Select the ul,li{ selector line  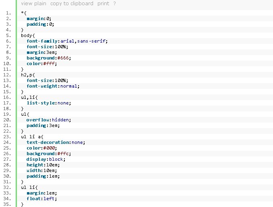[x=29, y=97]
